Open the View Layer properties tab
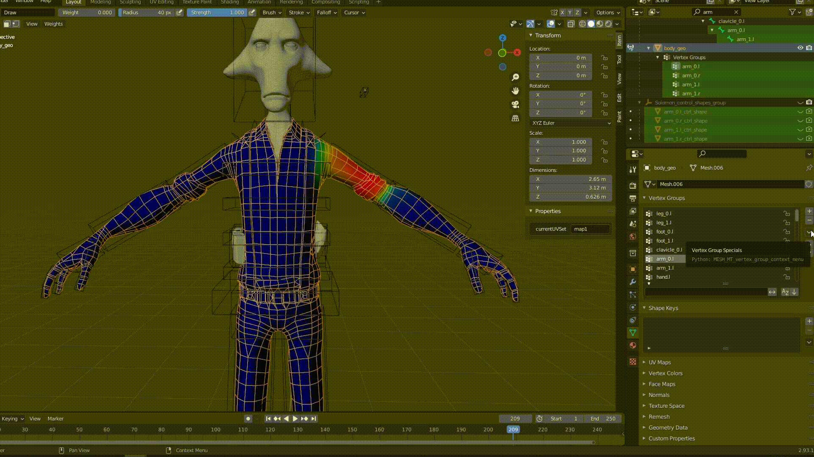This screenshot has height=457, width=814. pos(633,211)
